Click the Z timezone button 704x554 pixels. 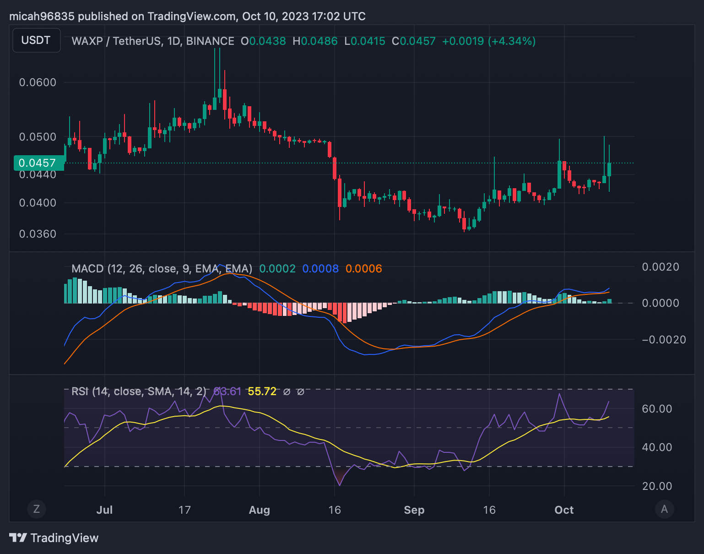click(37, 509)
